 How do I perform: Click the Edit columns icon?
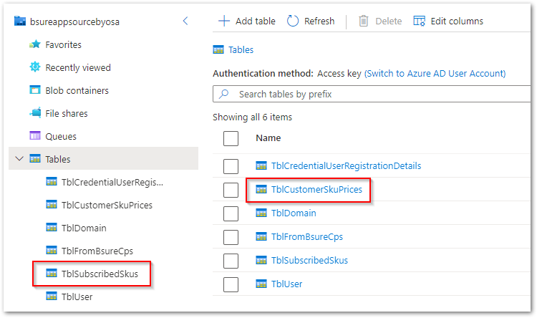(x=420, y=21)
